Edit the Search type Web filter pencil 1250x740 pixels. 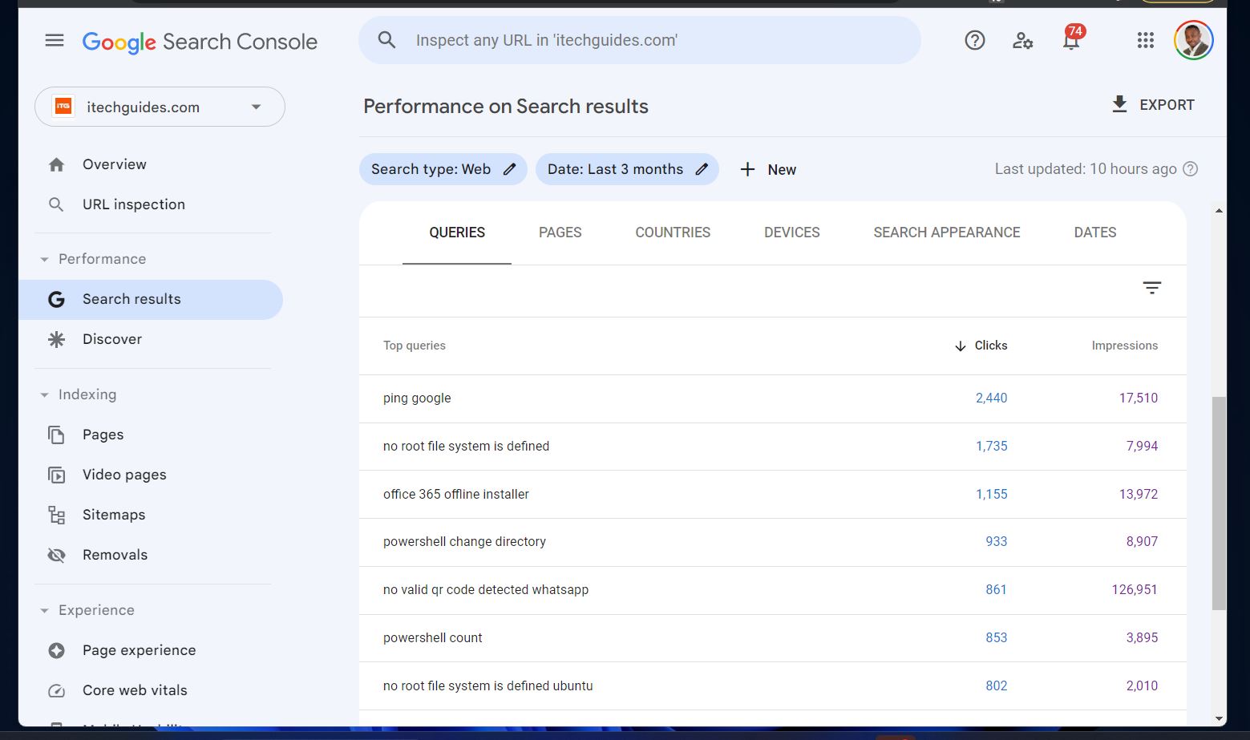pyautogui.click(x=509, y=169)
